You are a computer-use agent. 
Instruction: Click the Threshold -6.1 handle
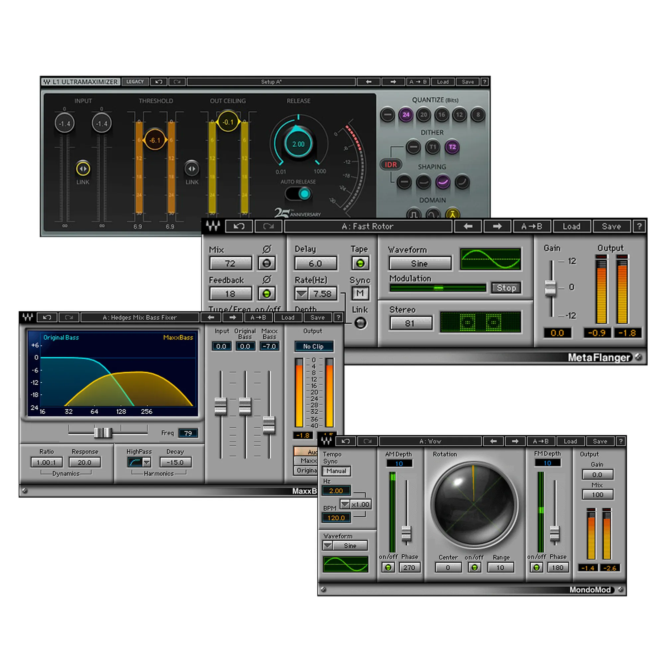click(x=155, y=140)
